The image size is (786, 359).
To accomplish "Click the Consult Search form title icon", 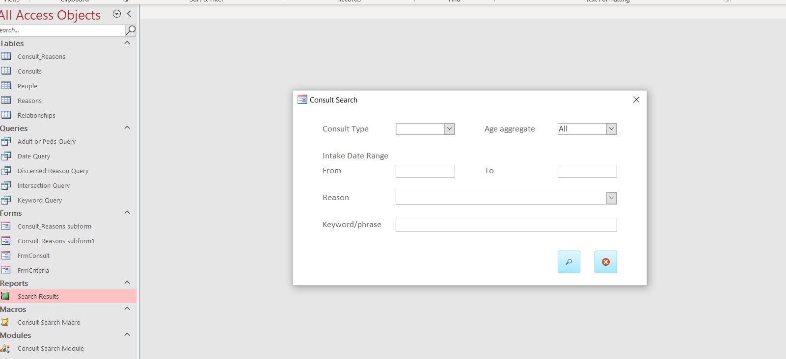I will [302, 100].
